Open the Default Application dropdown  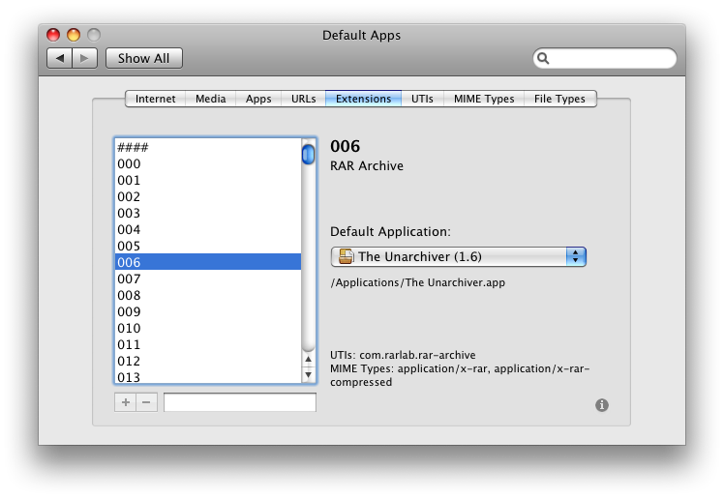point(458,256)
